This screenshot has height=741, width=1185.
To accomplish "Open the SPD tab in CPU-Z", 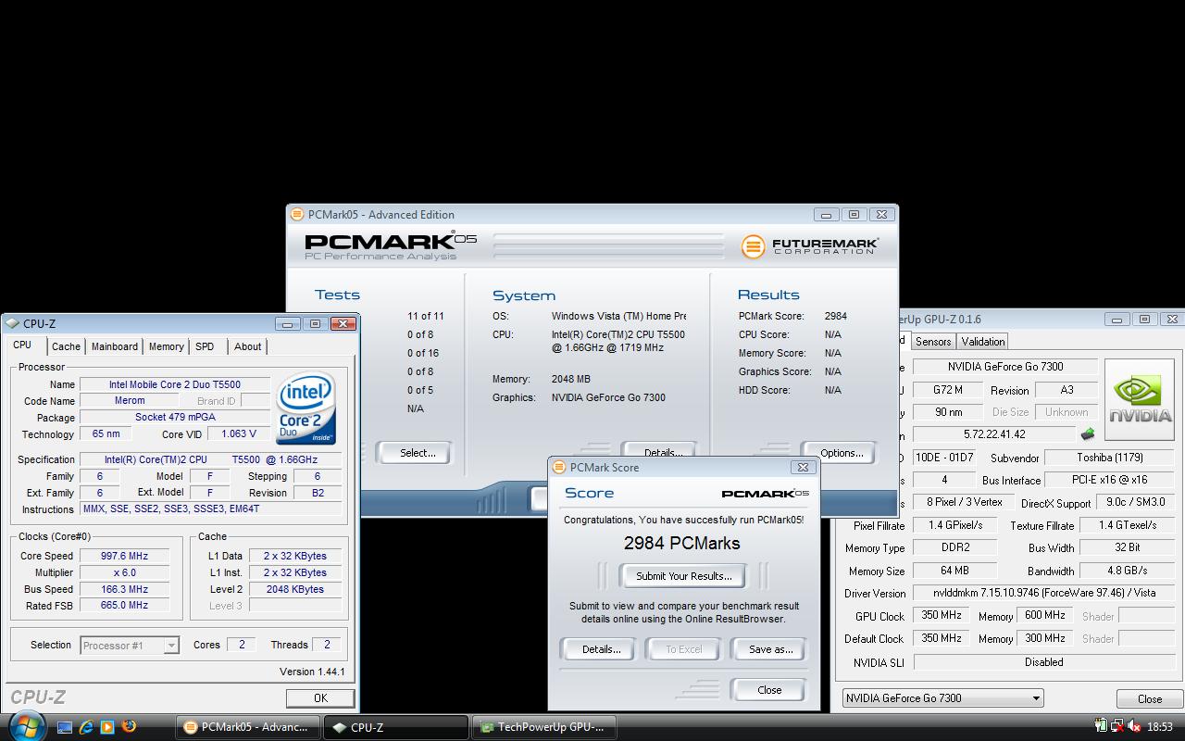I will [205, 346].
